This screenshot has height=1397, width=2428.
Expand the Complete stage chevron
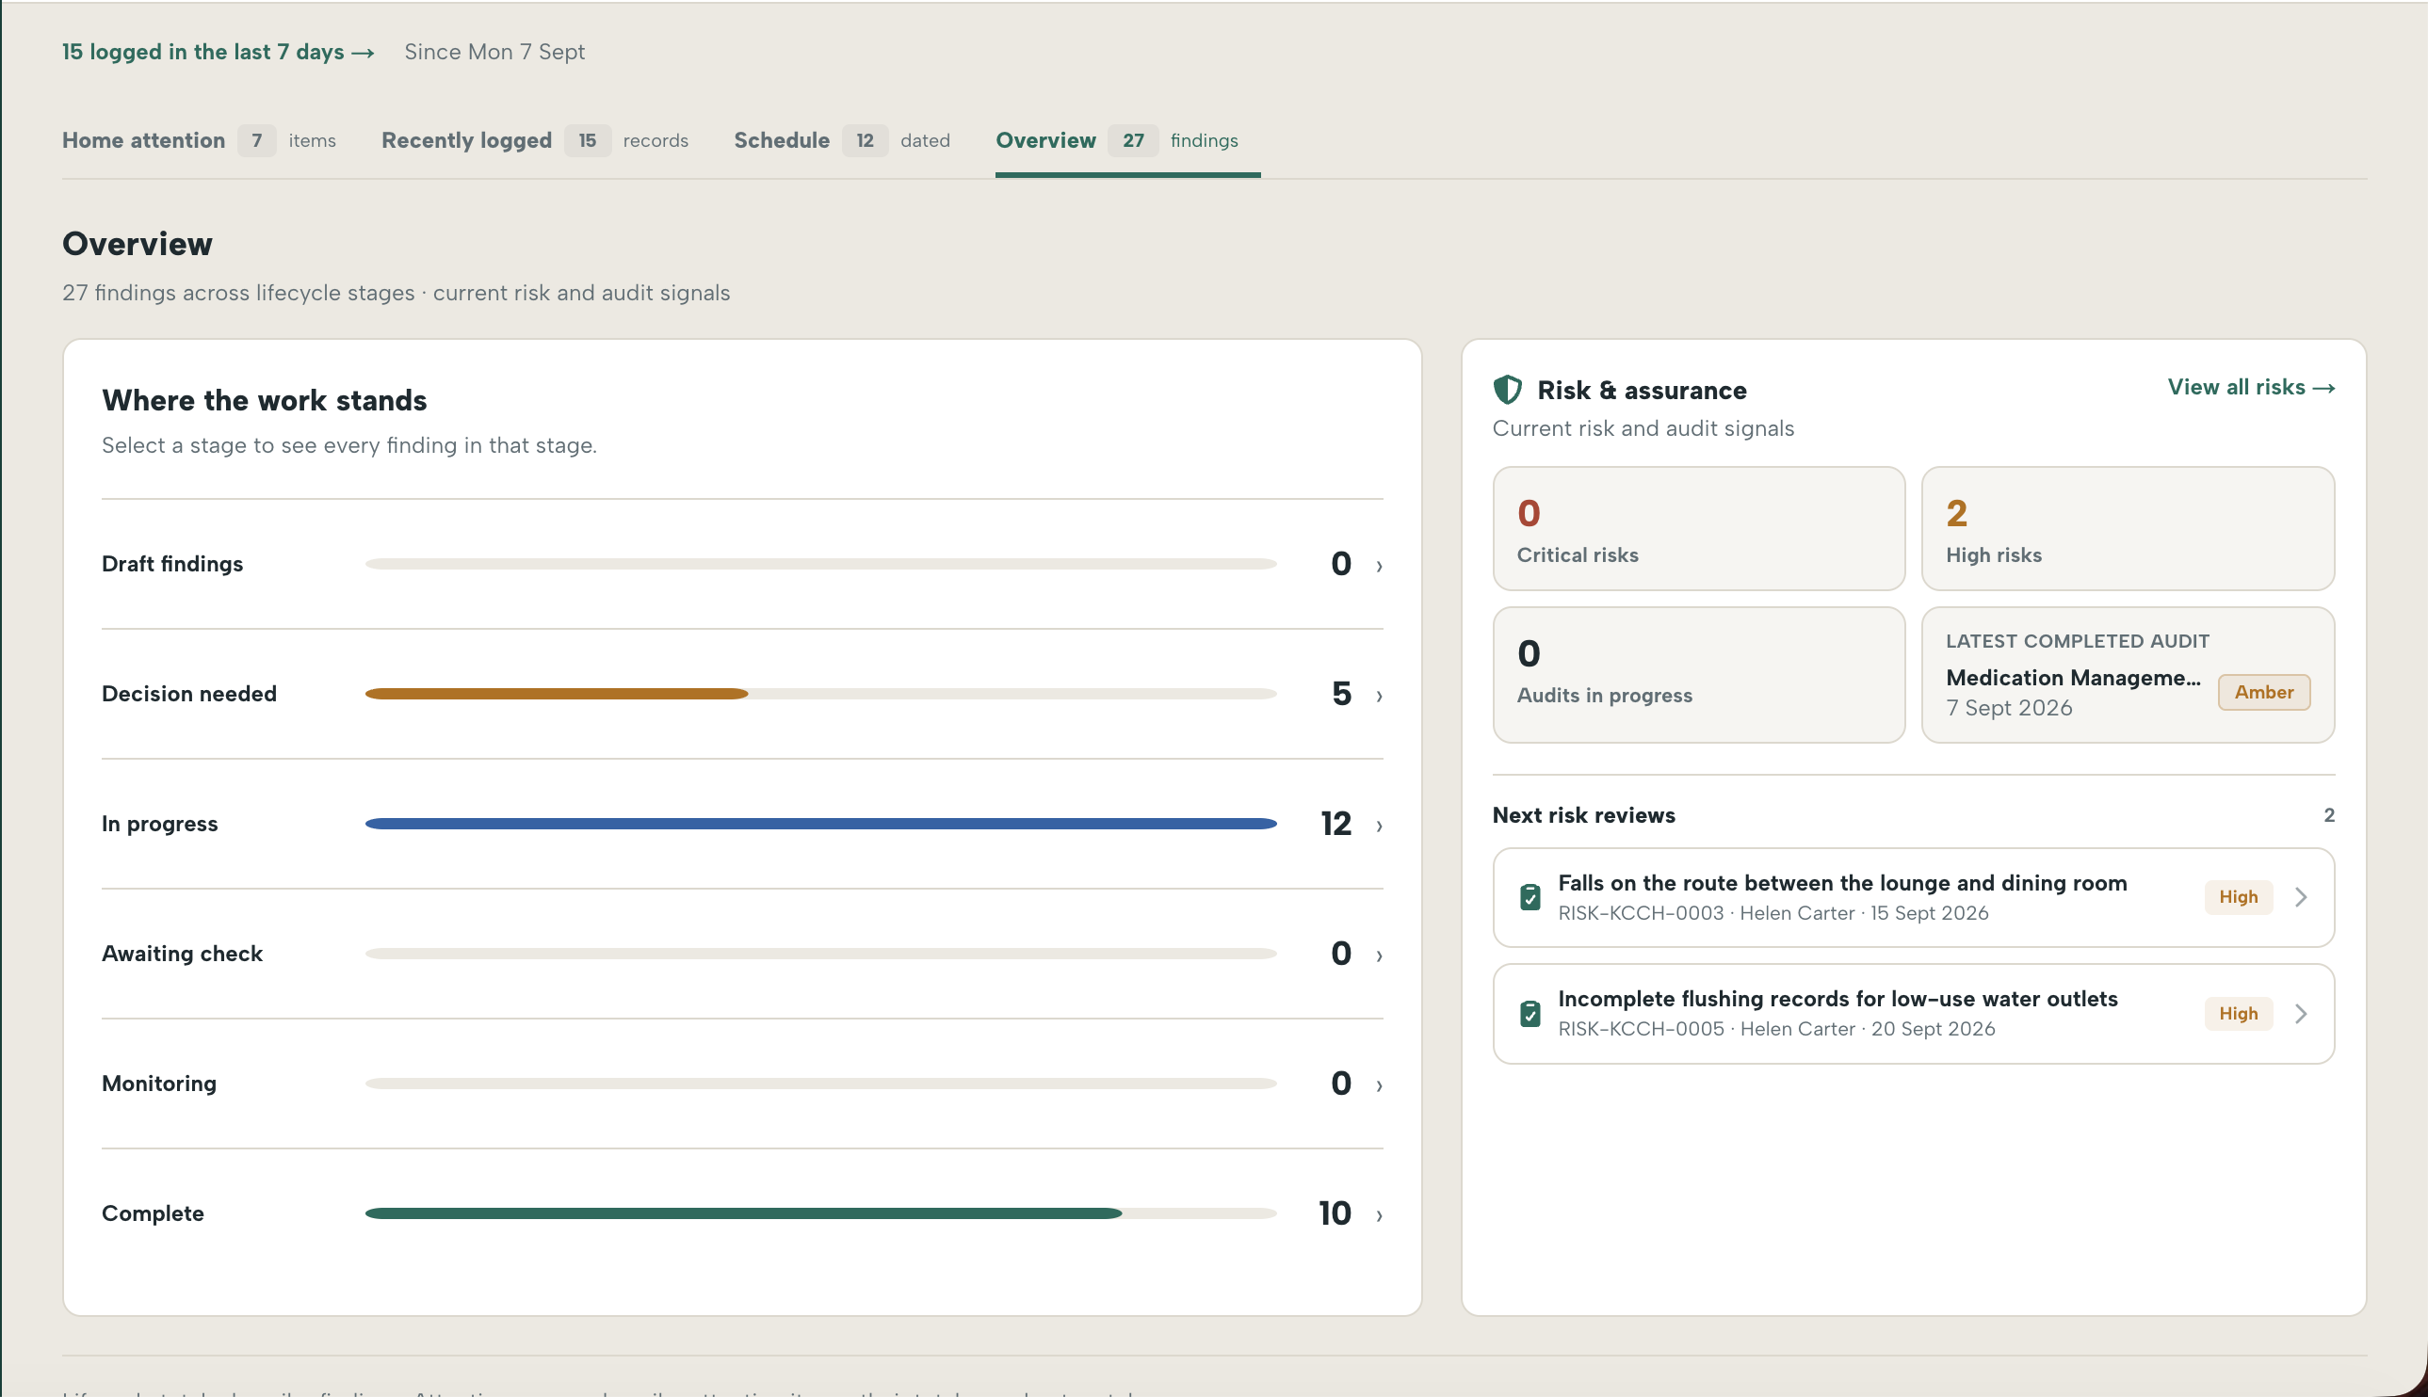pos(1379,1214)
